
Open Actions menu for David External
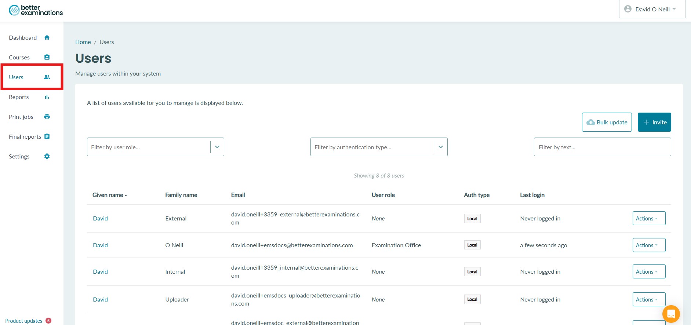click(x=649, y=218)
